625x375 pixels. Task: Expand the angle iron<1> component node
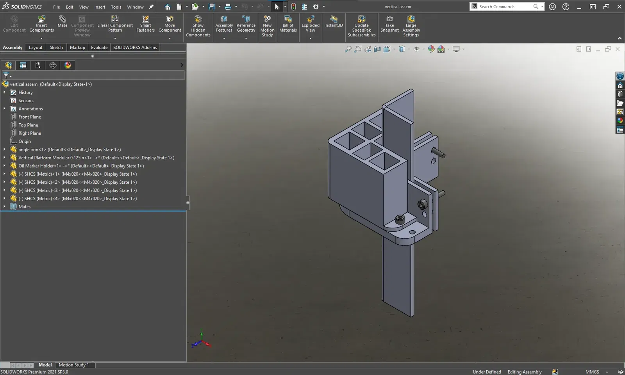click(4, 149)
